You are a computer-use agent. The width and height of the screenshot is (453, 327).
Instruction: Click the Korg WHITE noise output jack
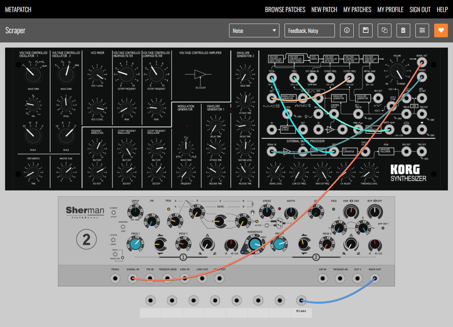click(389, 129)
